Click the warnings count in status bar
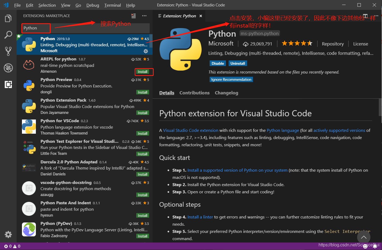This screenshot has height=250, width=382. [17, 246]
